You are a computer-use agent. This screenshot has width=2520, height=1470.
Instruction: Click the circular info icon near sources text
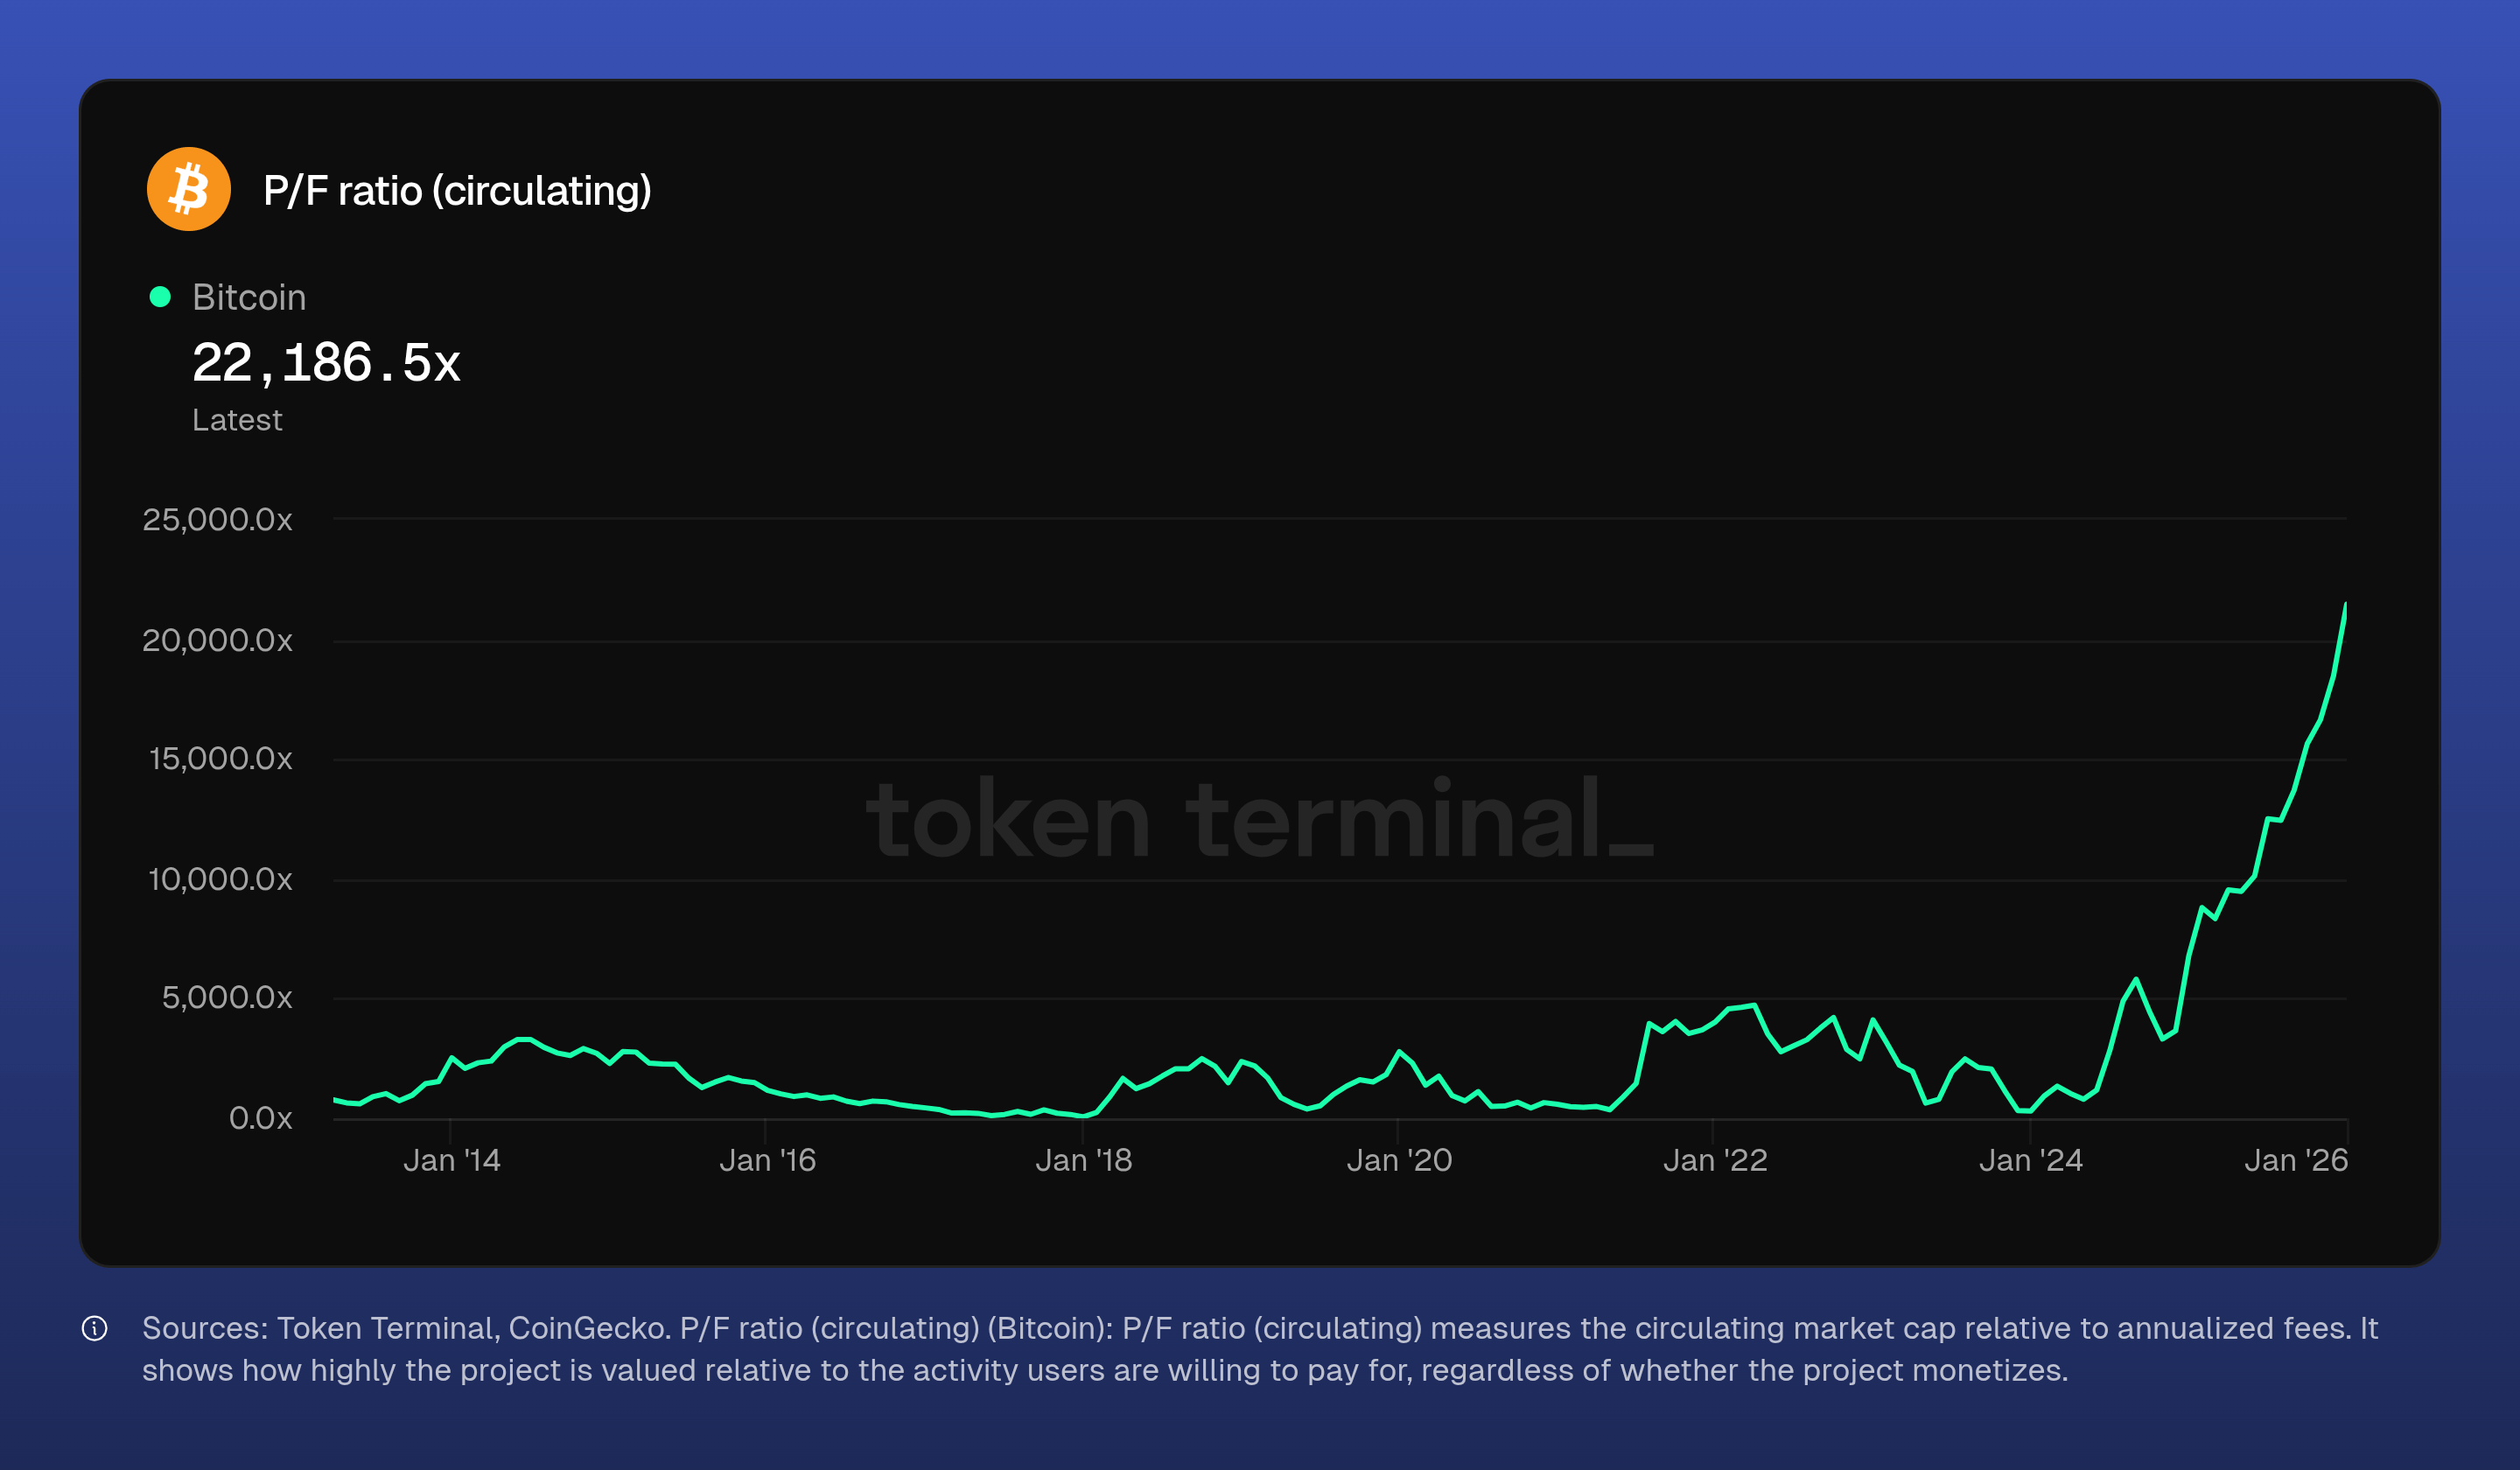pyautogui.click(x=95, y=1329)
